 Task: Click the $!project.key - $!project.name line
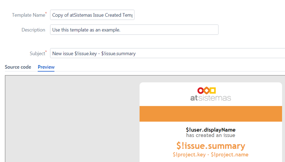pyautogui.click(x=210, y=154)
